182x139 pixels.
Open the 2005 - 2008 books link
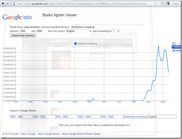[x=107, y=117]
